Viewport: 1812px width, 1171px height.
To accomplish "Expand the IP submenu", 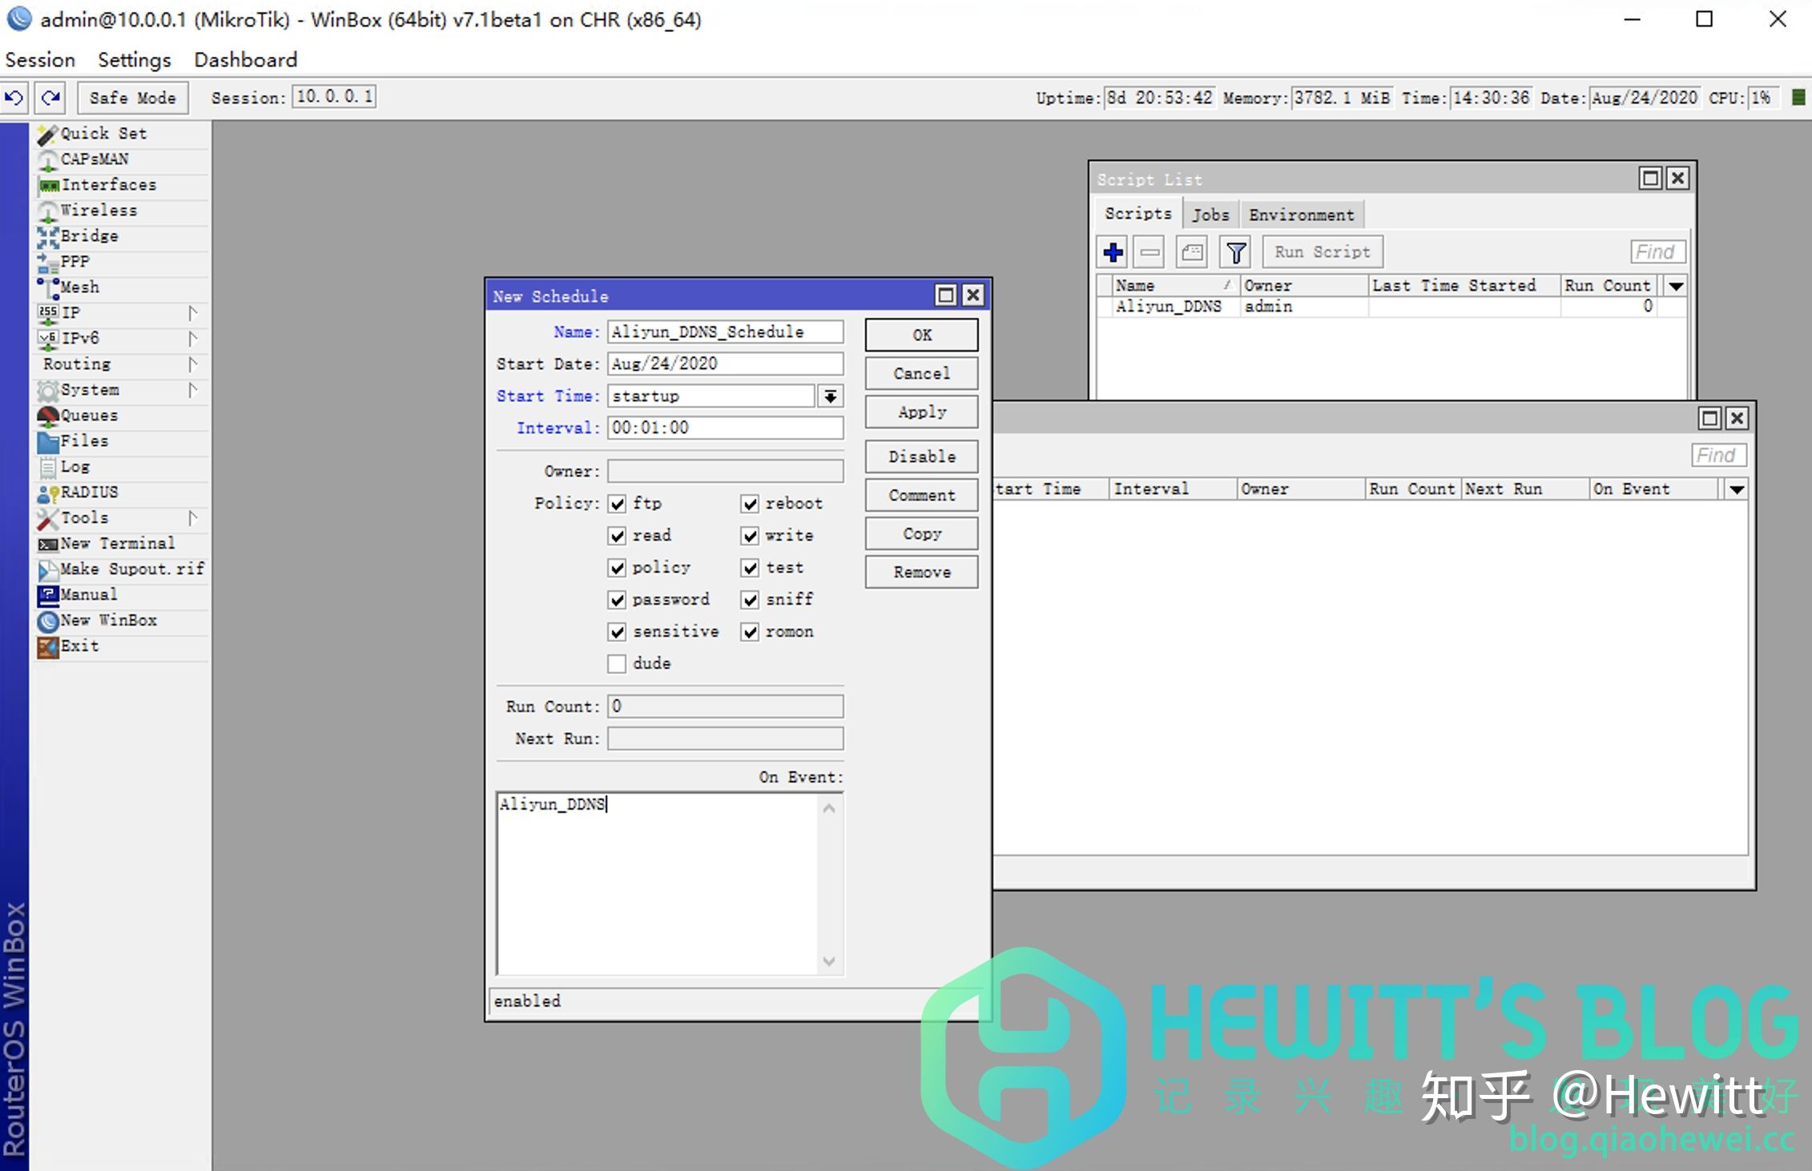I will click(192, 313).
